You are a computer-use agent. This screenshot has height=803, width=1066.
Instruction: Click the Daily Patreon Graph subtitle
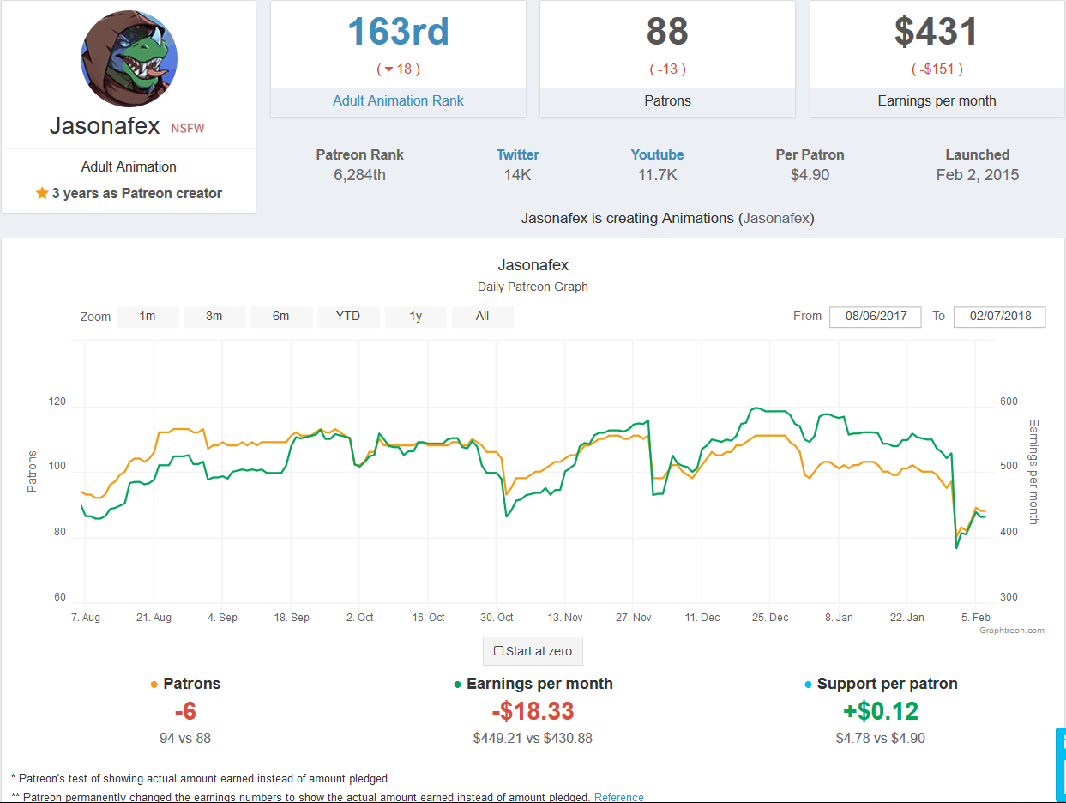pyautogui.click(x=533, y=287)
